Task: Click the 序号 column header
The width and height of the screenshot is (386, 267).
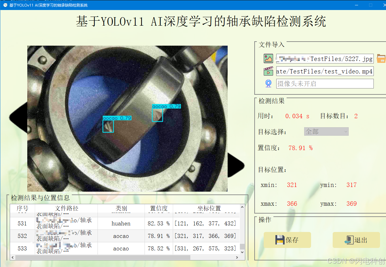Action: click(x=22, y=208)
